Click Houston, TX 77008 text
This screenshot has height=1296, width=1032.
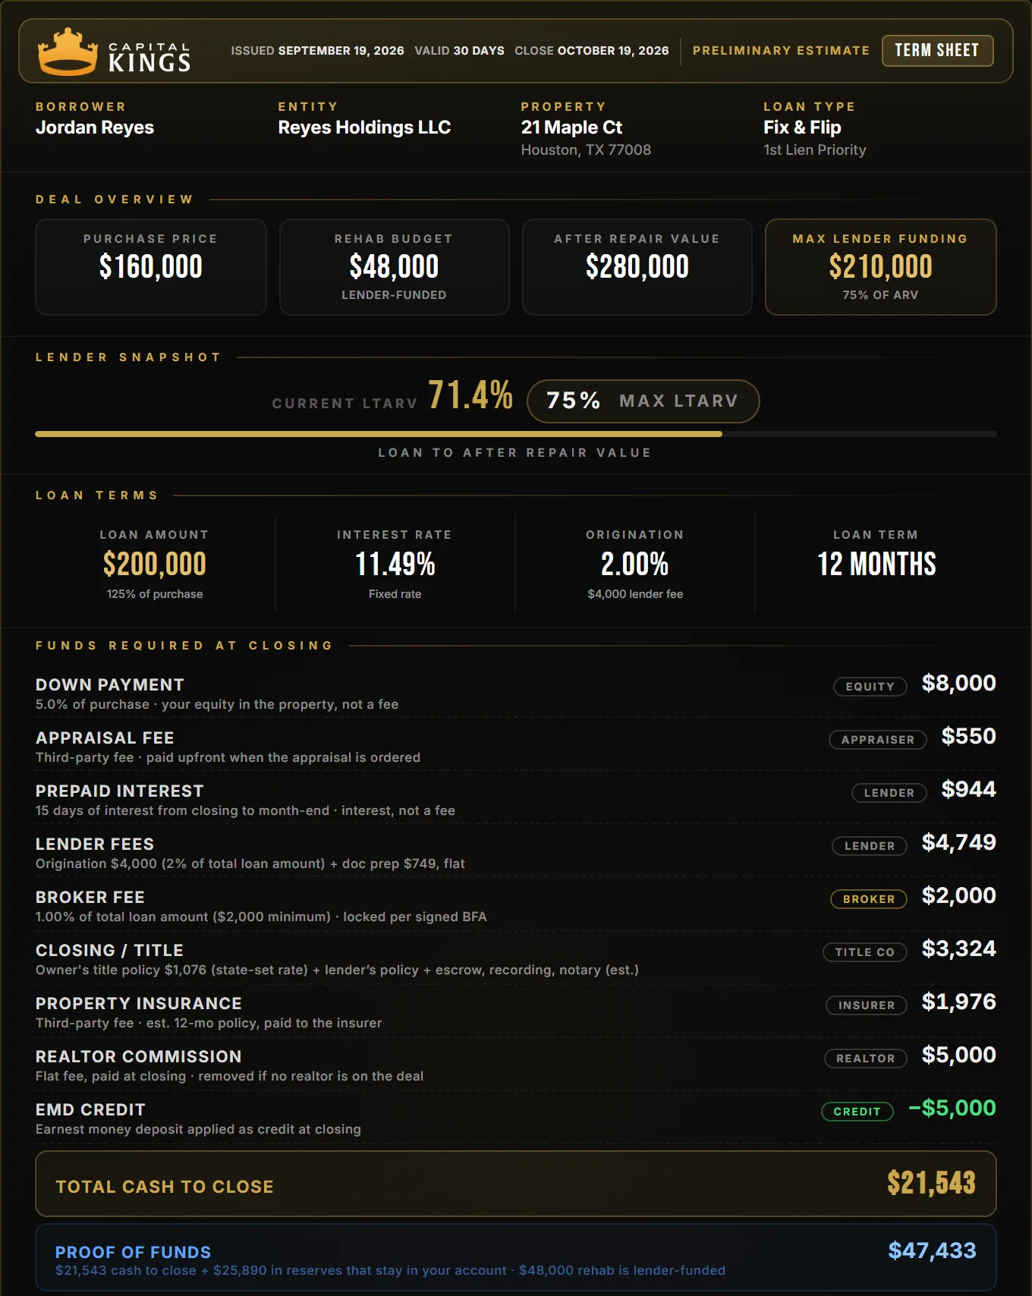click(x=586, y=150)
